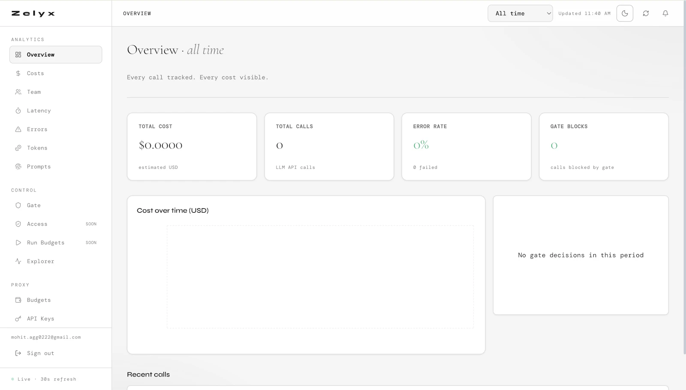Click the Access label
Image resolution: width=686 pixels, height=390 pixels.
tap(37, 224)
